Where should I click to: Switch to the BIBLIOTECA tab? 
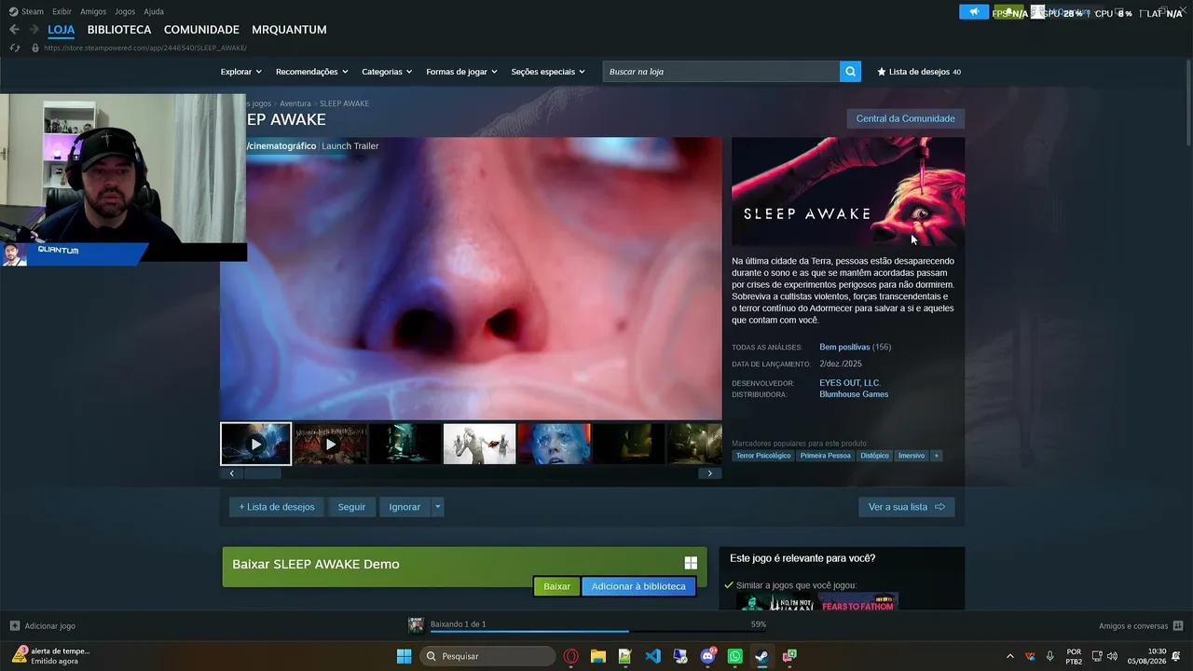pos(119,30)
